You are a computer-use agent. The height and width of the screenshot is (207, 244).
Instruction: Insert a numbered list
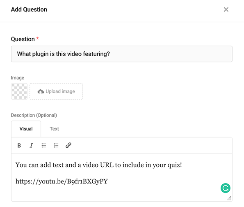tap(56, 146)
